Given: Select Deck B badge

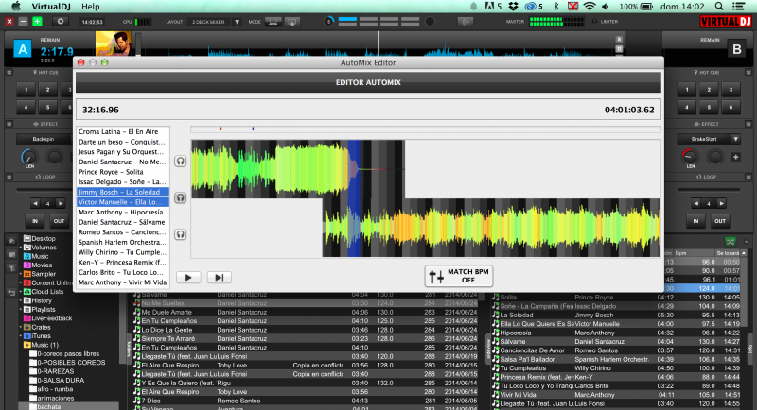Looking at the screenshot, I should (x=736, y=49).
